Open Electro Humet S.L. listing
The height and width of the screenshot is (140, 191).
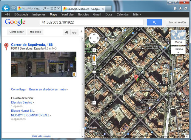(23, 111)
